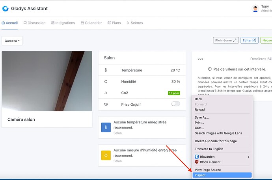Open the Calendrier tab
Viewport: 272px width, 180px height.
coord(91,23)
